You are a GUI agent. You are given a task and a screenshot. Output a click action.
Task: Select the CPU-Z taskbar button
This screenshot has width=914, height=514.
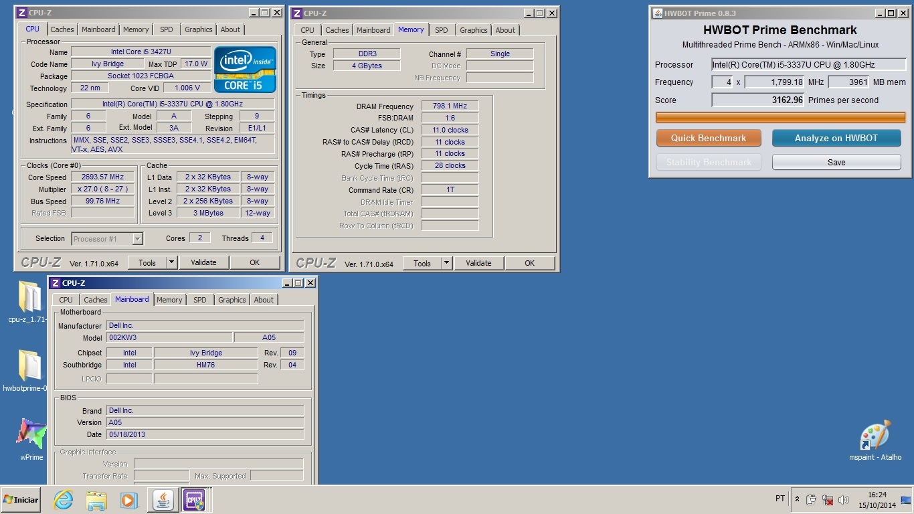(196, 500)
